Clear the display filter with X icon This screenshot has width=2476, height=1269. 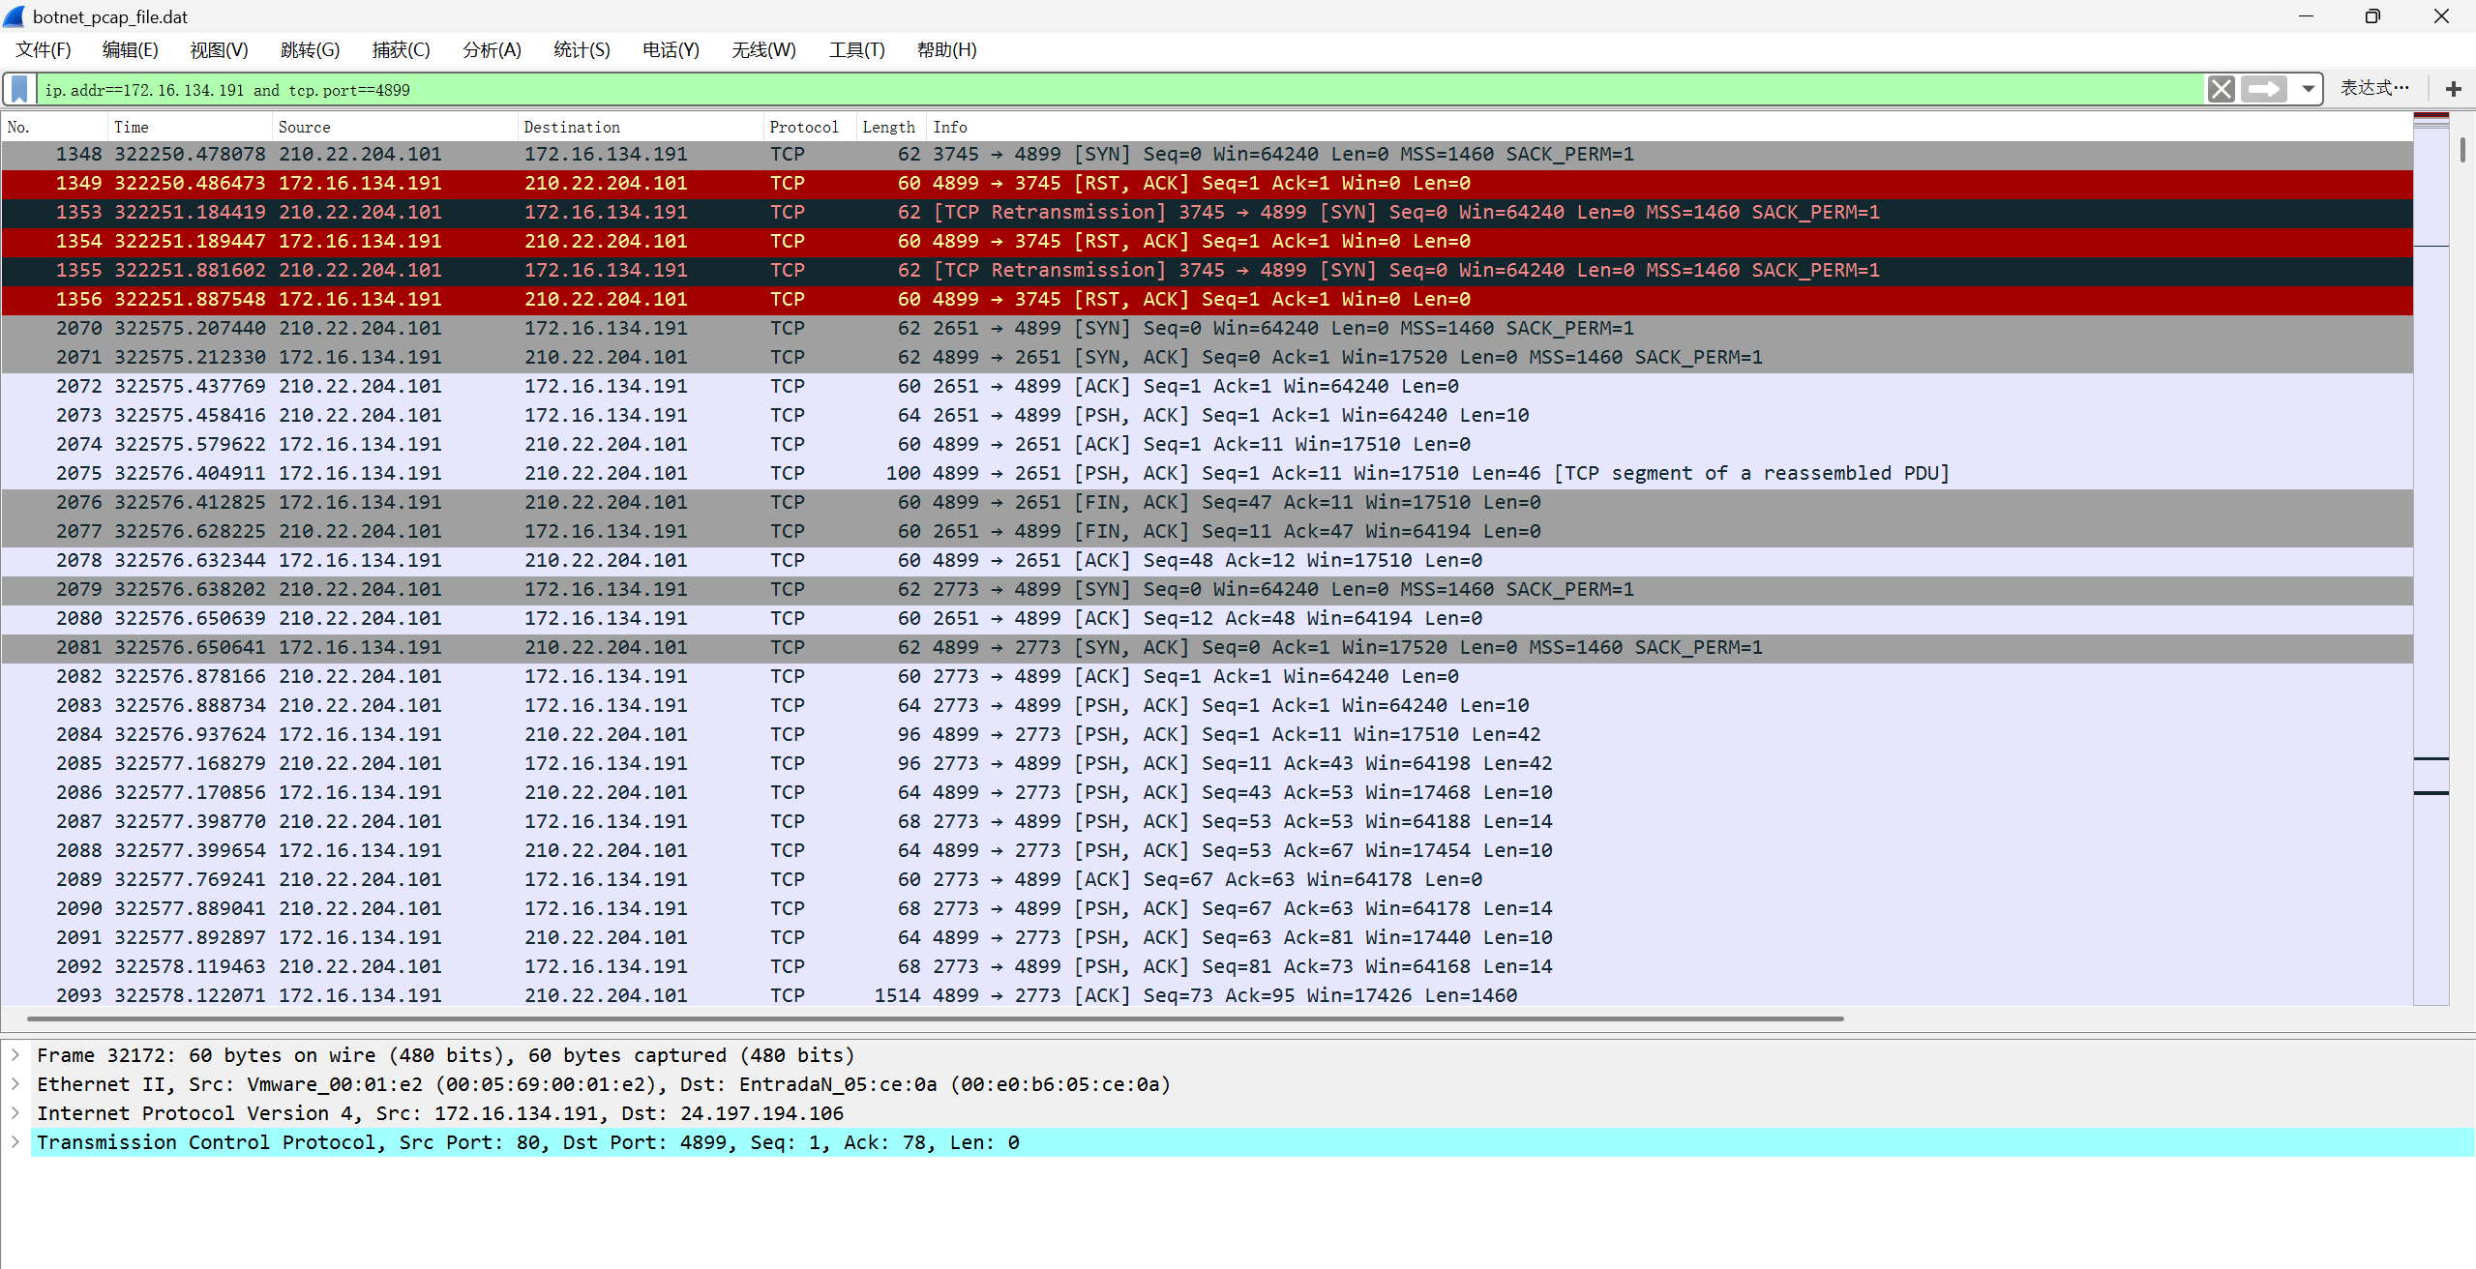point(2221,89)
